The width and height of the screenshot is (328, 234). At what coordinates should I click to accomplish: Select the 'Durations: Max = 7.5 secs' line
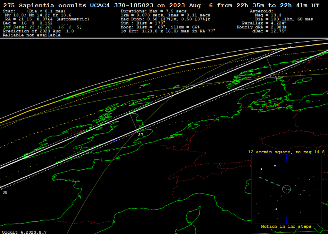pos(154,11)
